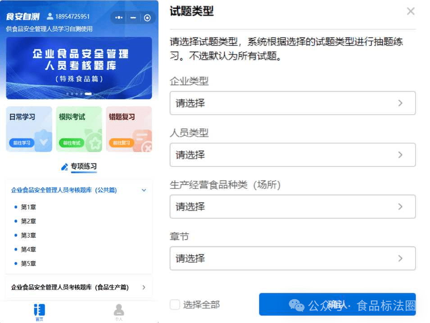Image resolution: width=430 pixels, height=323 pixels.
Task: Open the 章节 chapter selector
Action: (x=292, y=258)
